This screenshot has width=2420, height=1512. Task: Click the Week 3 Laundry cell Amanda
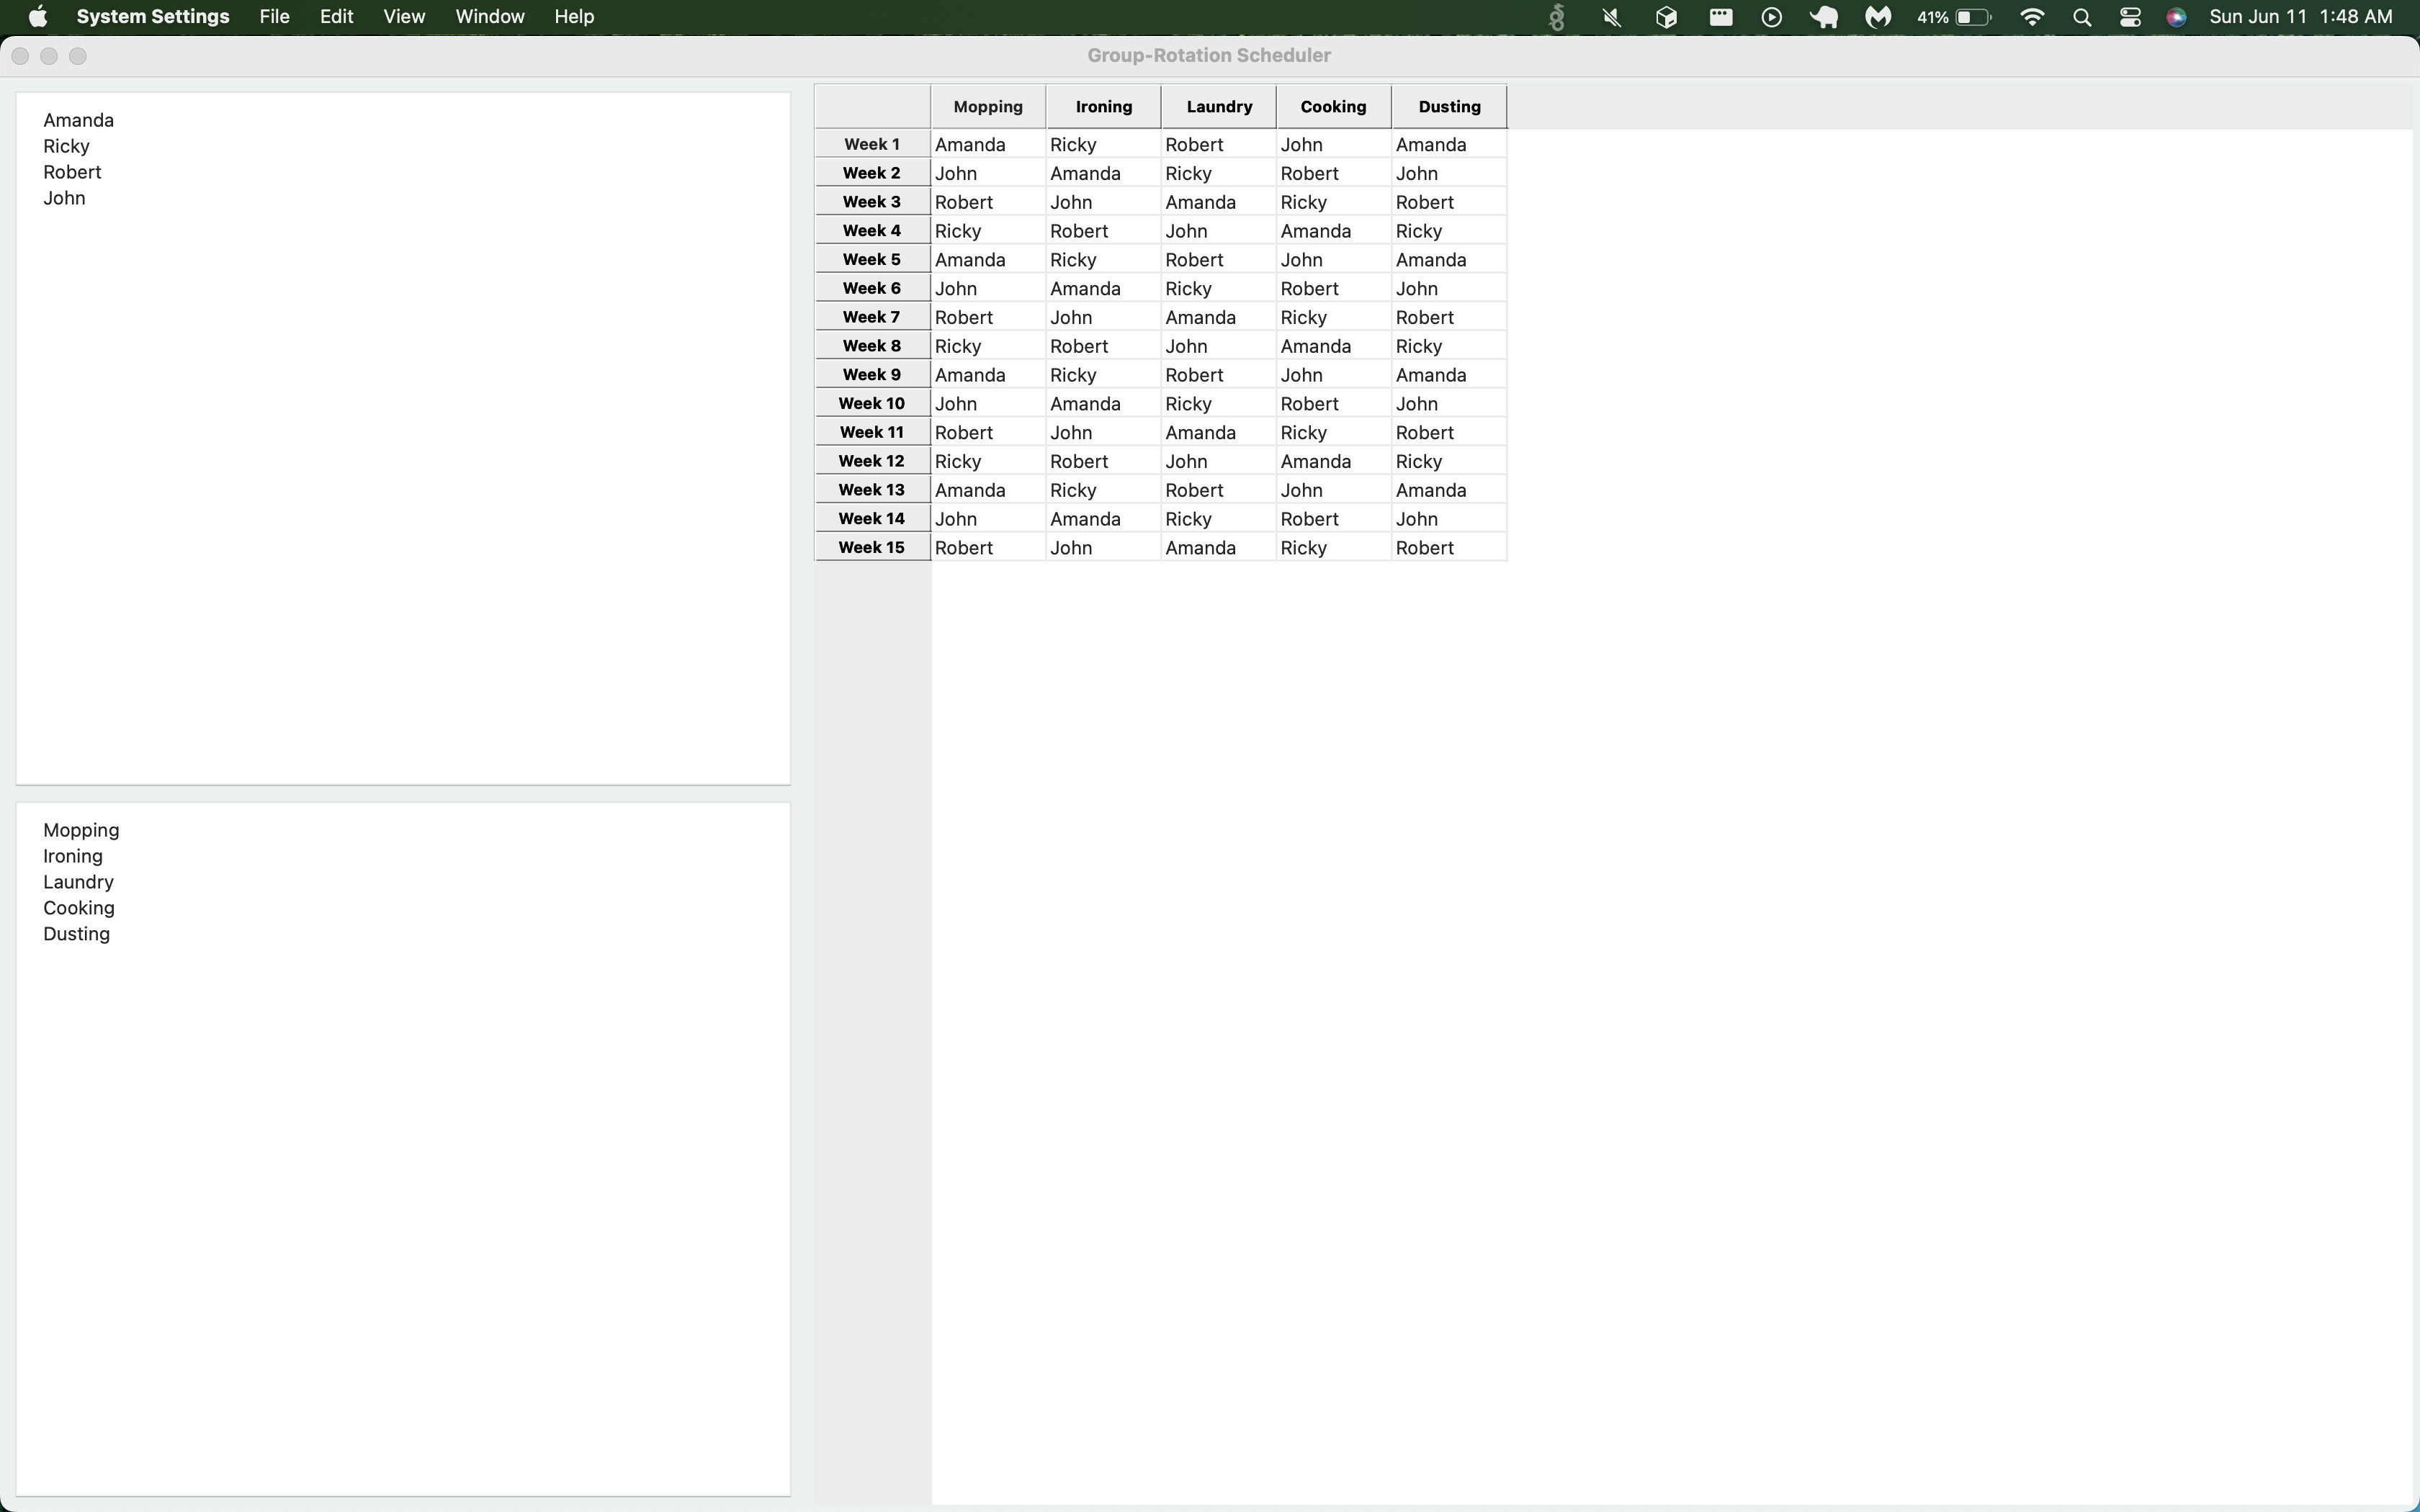pos(1218,203)
